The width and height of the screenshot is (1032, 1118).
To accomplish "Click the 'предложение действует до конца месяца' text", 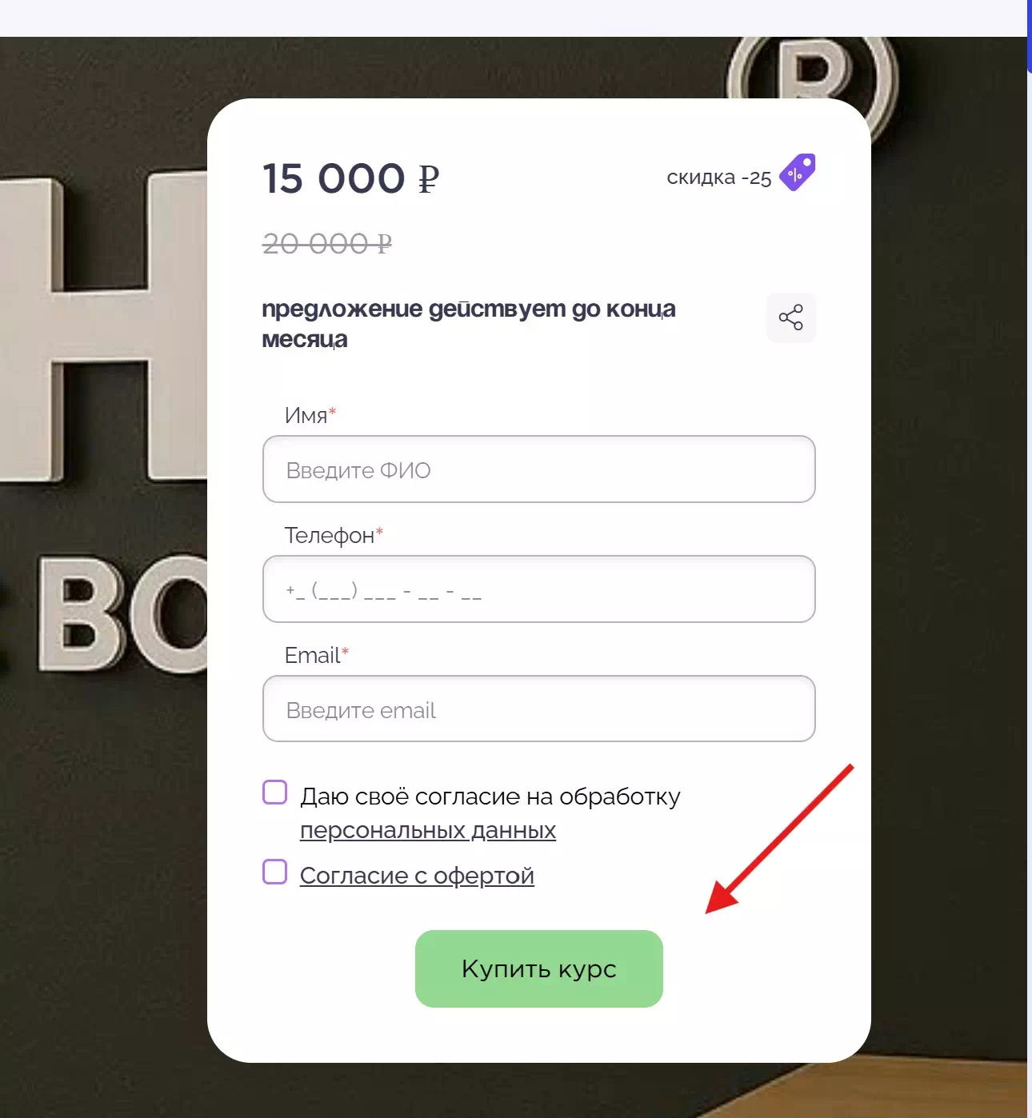I will (x=469, y=323).
